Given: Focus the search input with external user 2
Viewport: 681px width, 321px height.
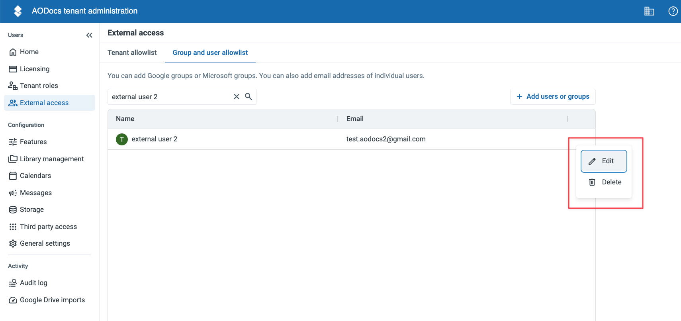Looking at the screenshot, I should (171, 97).
